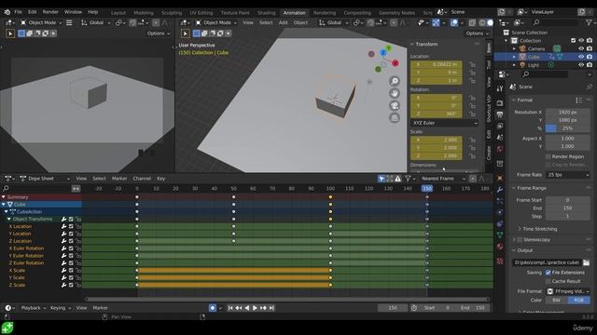Click the outliner filter funnel icon
The height and width of the screenshot is (335, 597).
[x=589, y=22]
